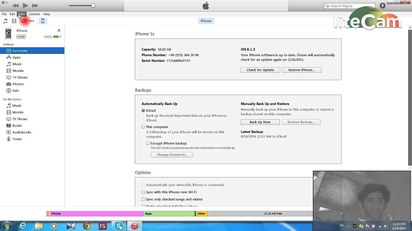Click the downloads arrow icon near search
The image size is (412, 231).
click(382, 6)
